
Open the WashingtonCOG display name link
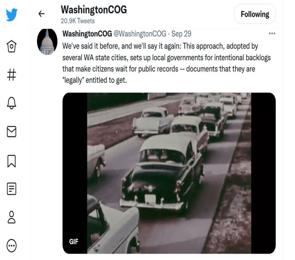(x=87, y=34)
